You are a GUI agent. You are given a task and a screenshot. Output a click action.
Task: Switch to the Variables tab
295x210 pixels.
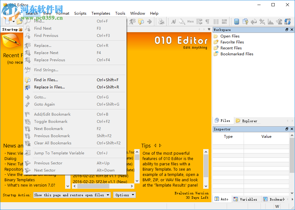[246, 199]
